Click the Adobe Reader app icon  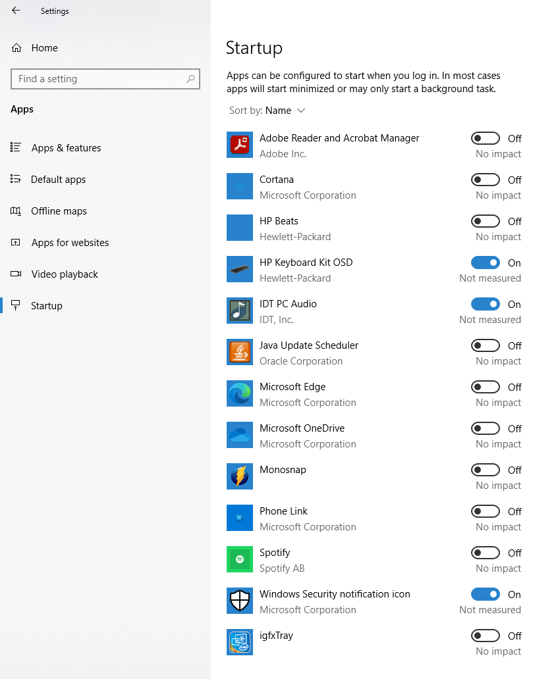coord(239,145)
